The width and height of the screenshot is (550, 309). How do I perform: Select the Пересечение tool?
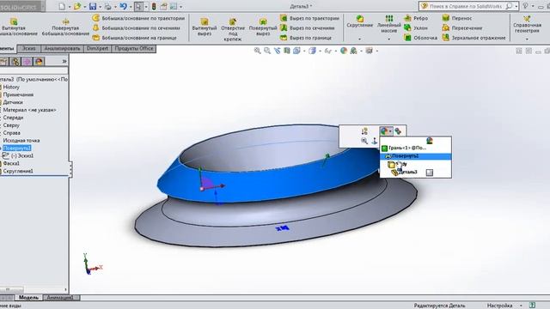coord(462,27)
